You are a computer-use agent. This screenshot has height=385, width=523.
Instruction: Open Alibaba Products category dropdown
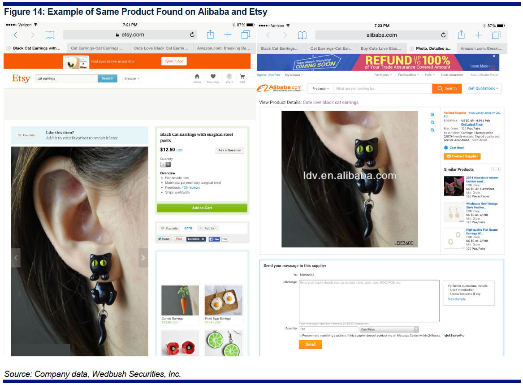[320, 88]
